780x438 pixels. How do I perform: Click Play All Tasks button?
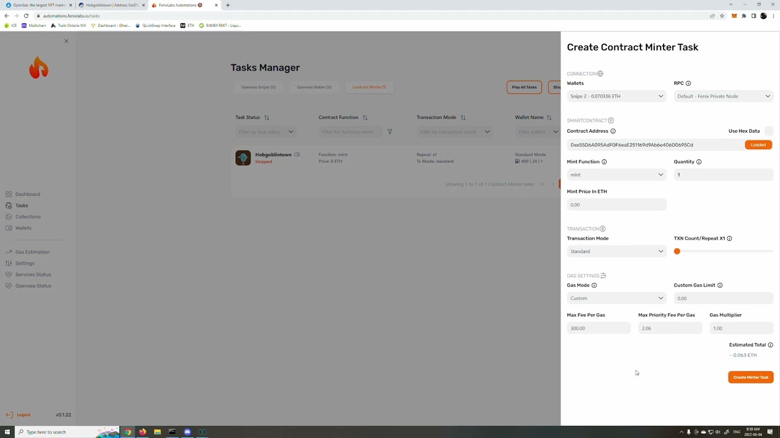[x=524, y=87]
